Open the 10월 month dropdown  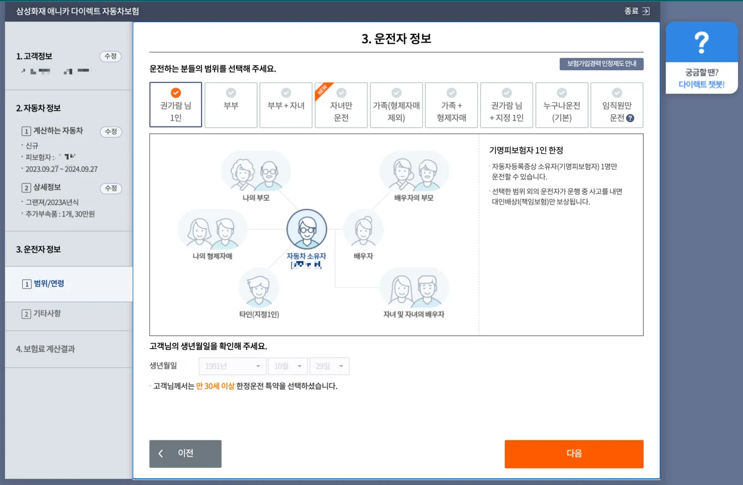(288, 366)
